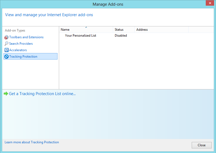The width and height of the screenshot is (216, 153).
Task: Sort list by Name column header
Action: (x=86, y=30)
